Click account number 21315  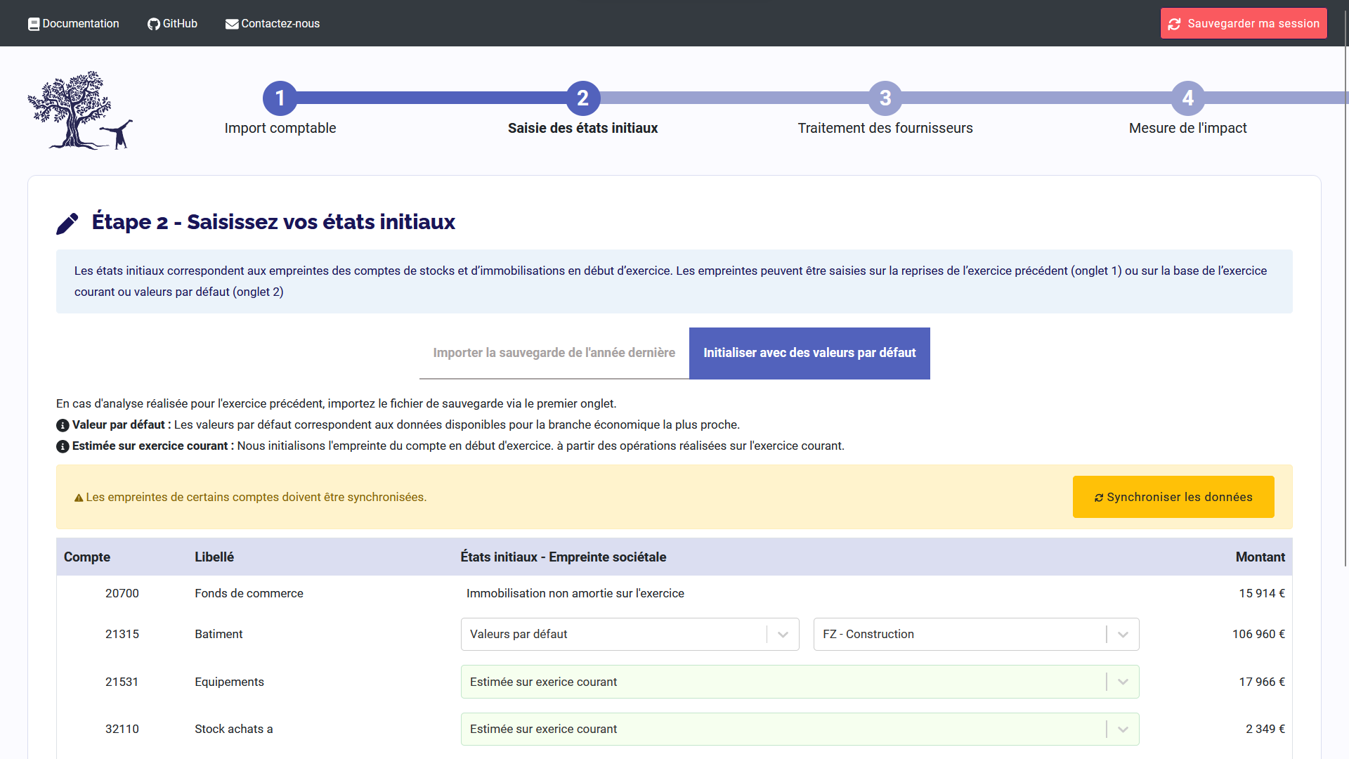pyautogui.click(x=122, y=634)
